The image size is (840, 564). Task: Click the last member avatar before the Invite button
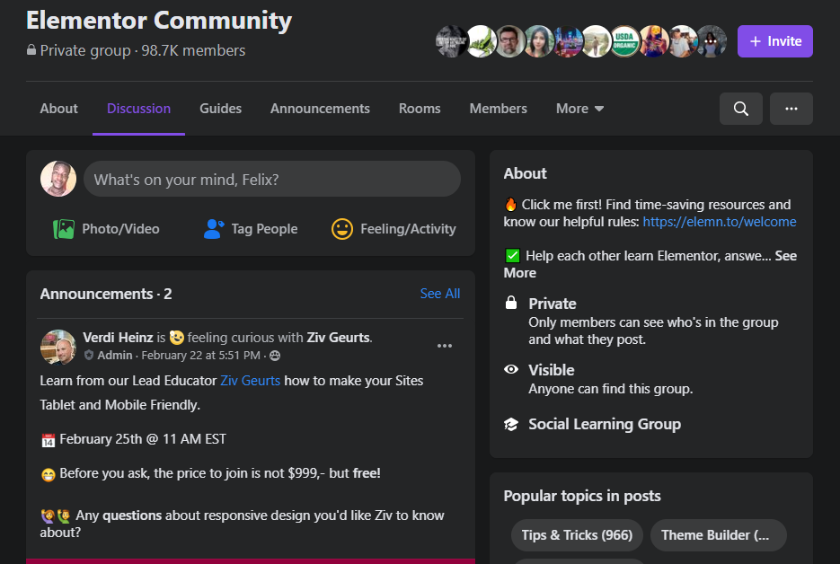pyautogui.click(x=711, y=41)
